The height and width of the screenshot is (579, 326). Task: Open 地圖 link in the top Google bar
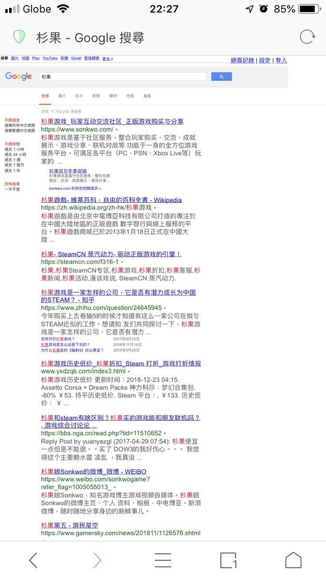[26, 58]
